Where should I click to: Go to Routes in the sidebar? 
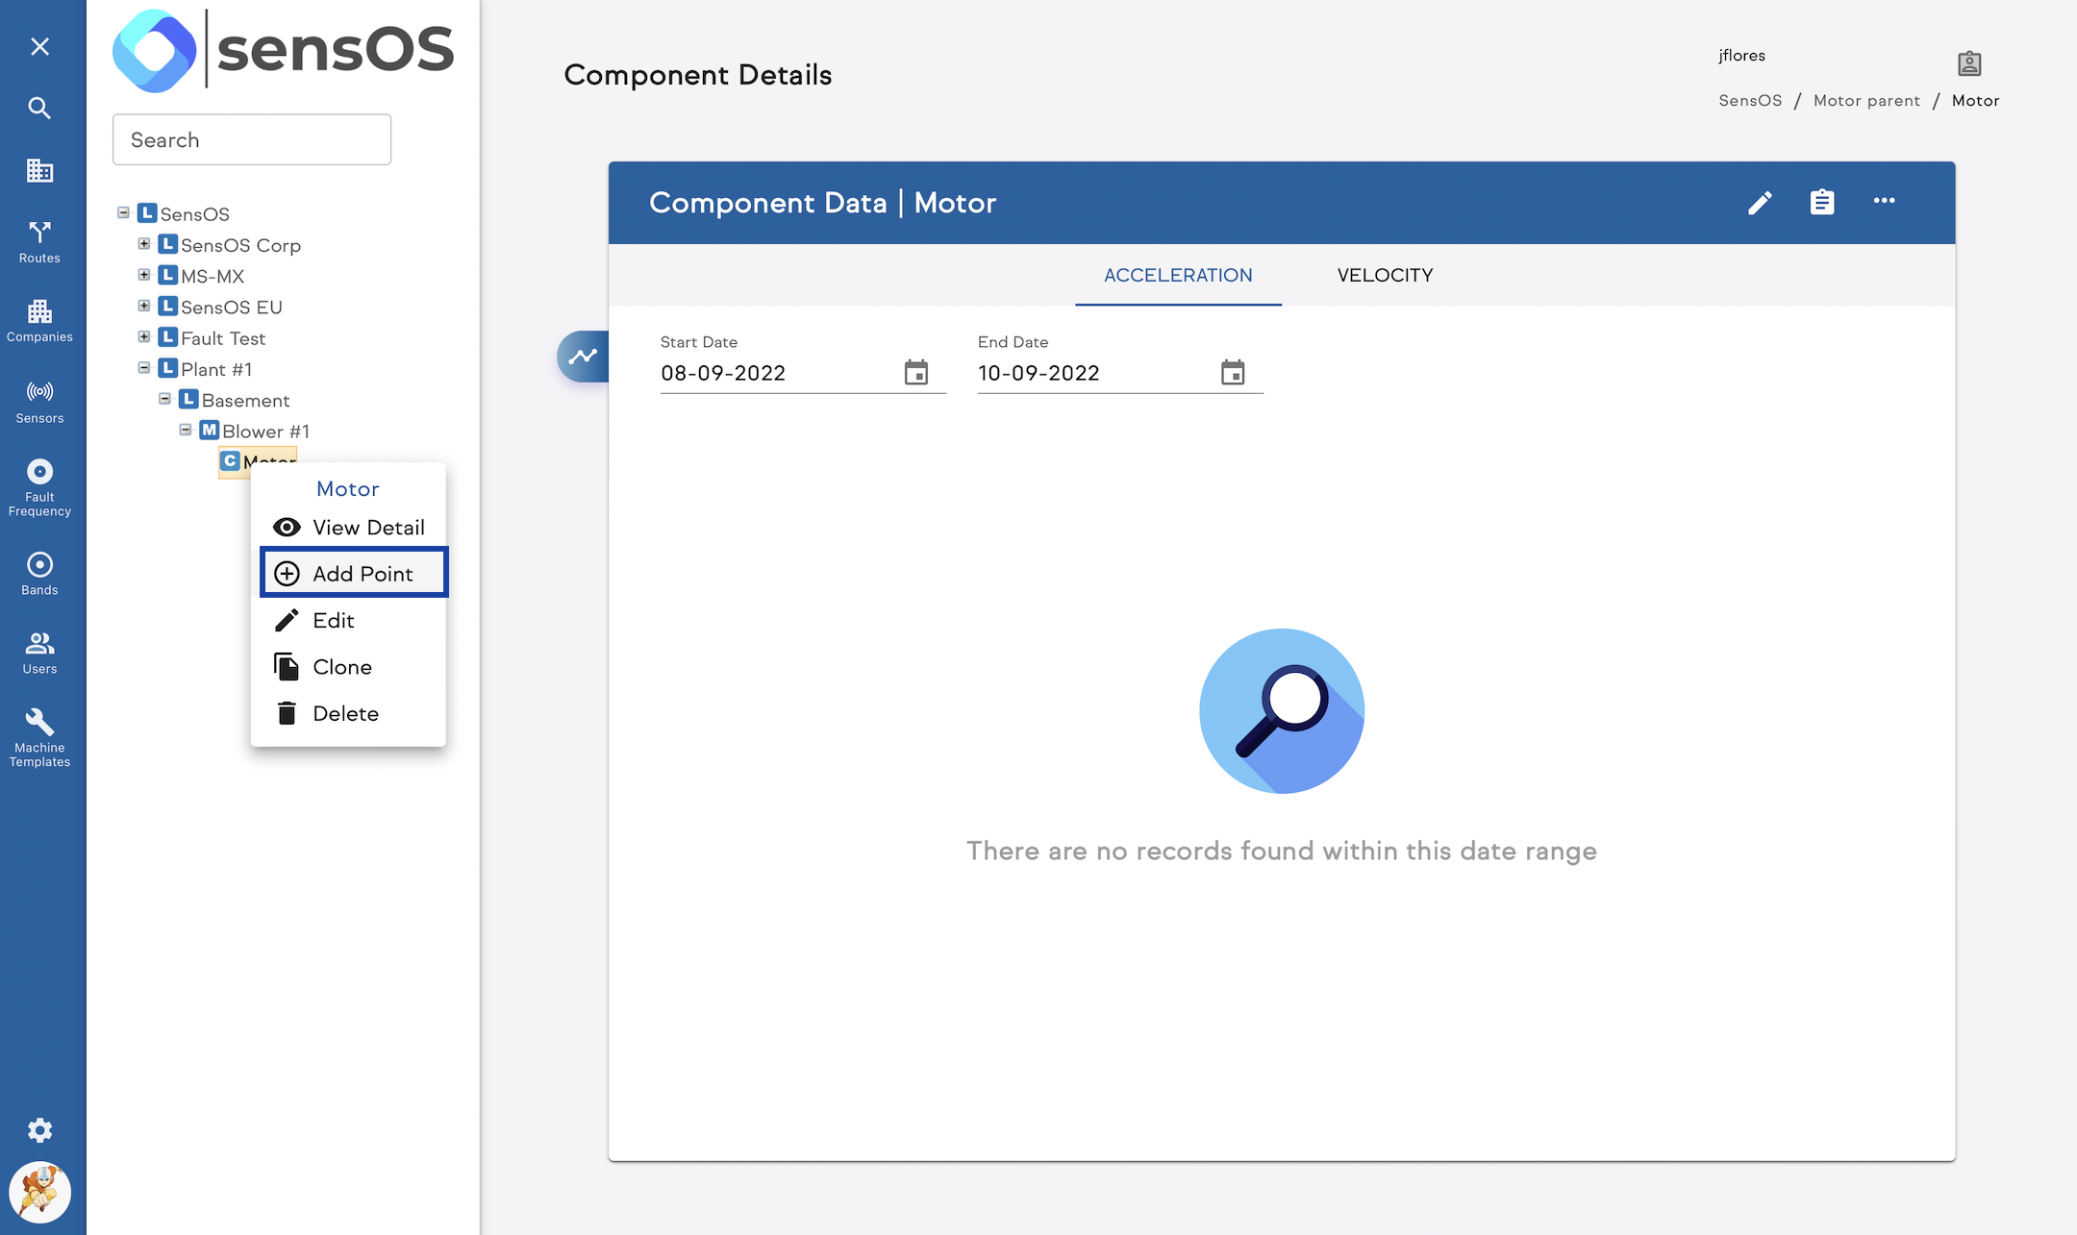[x=39, y=242]
